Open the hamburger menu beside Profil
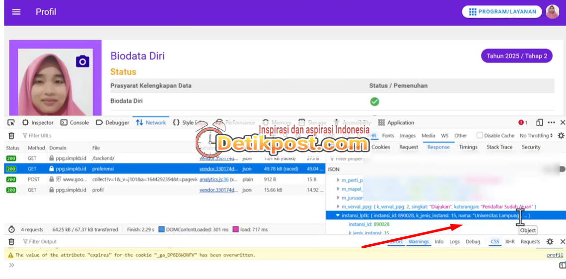Viewport: 566px width, 279px height. pyautogui.click(x=16, y=12)
